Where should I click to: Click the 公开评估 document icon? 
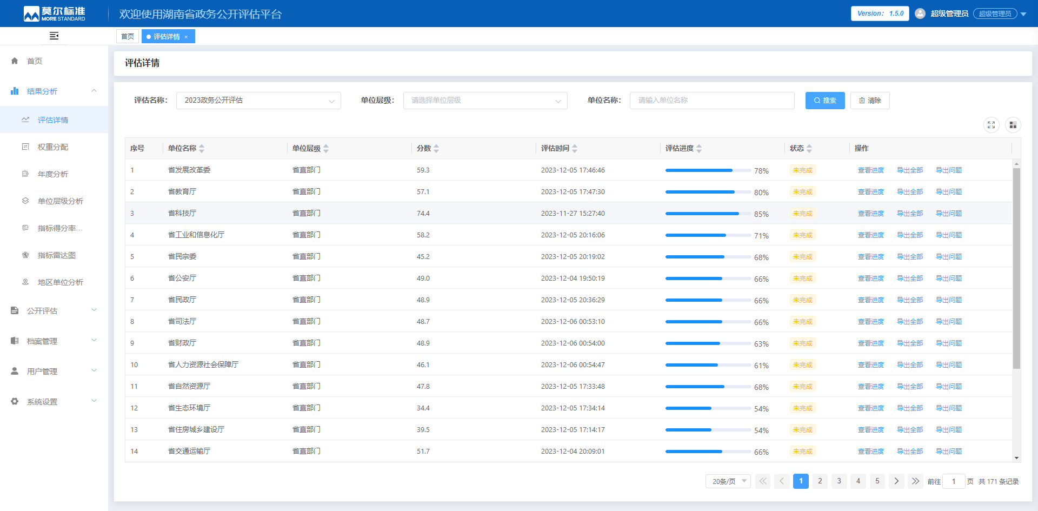tap(15, 311)
